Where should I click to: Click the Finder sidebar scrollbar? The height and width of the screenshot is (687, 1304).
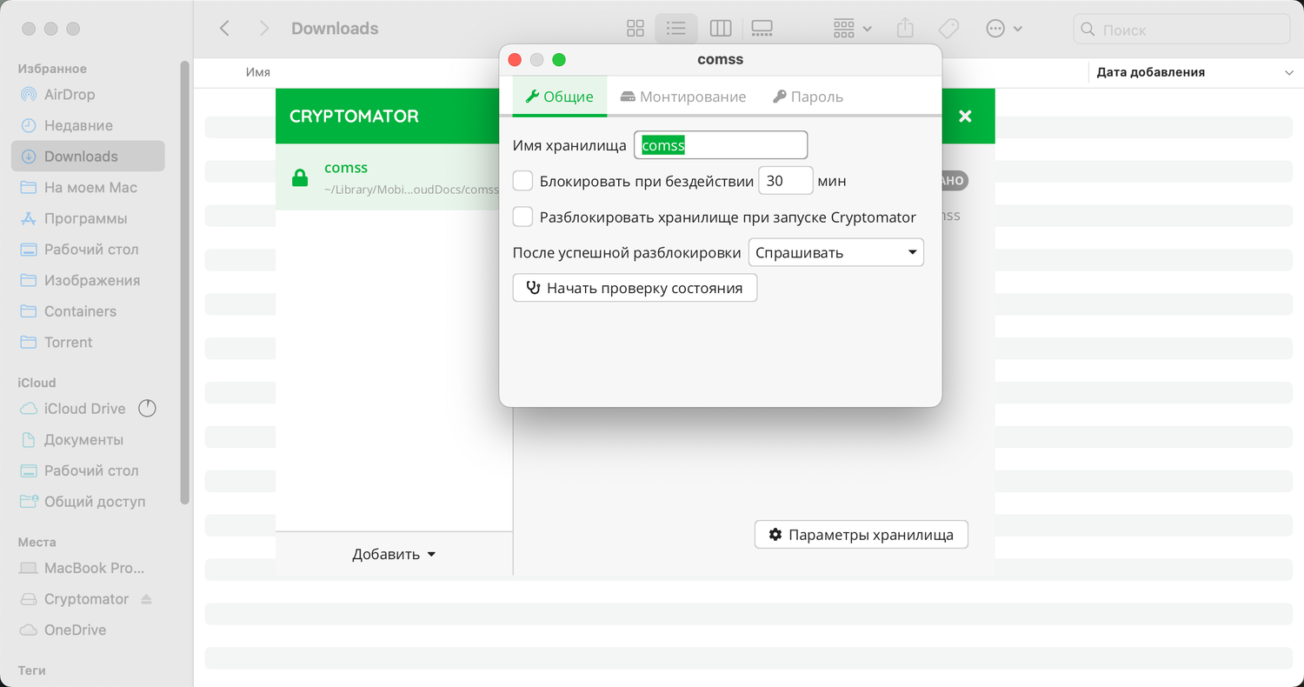tap(184, 283)
